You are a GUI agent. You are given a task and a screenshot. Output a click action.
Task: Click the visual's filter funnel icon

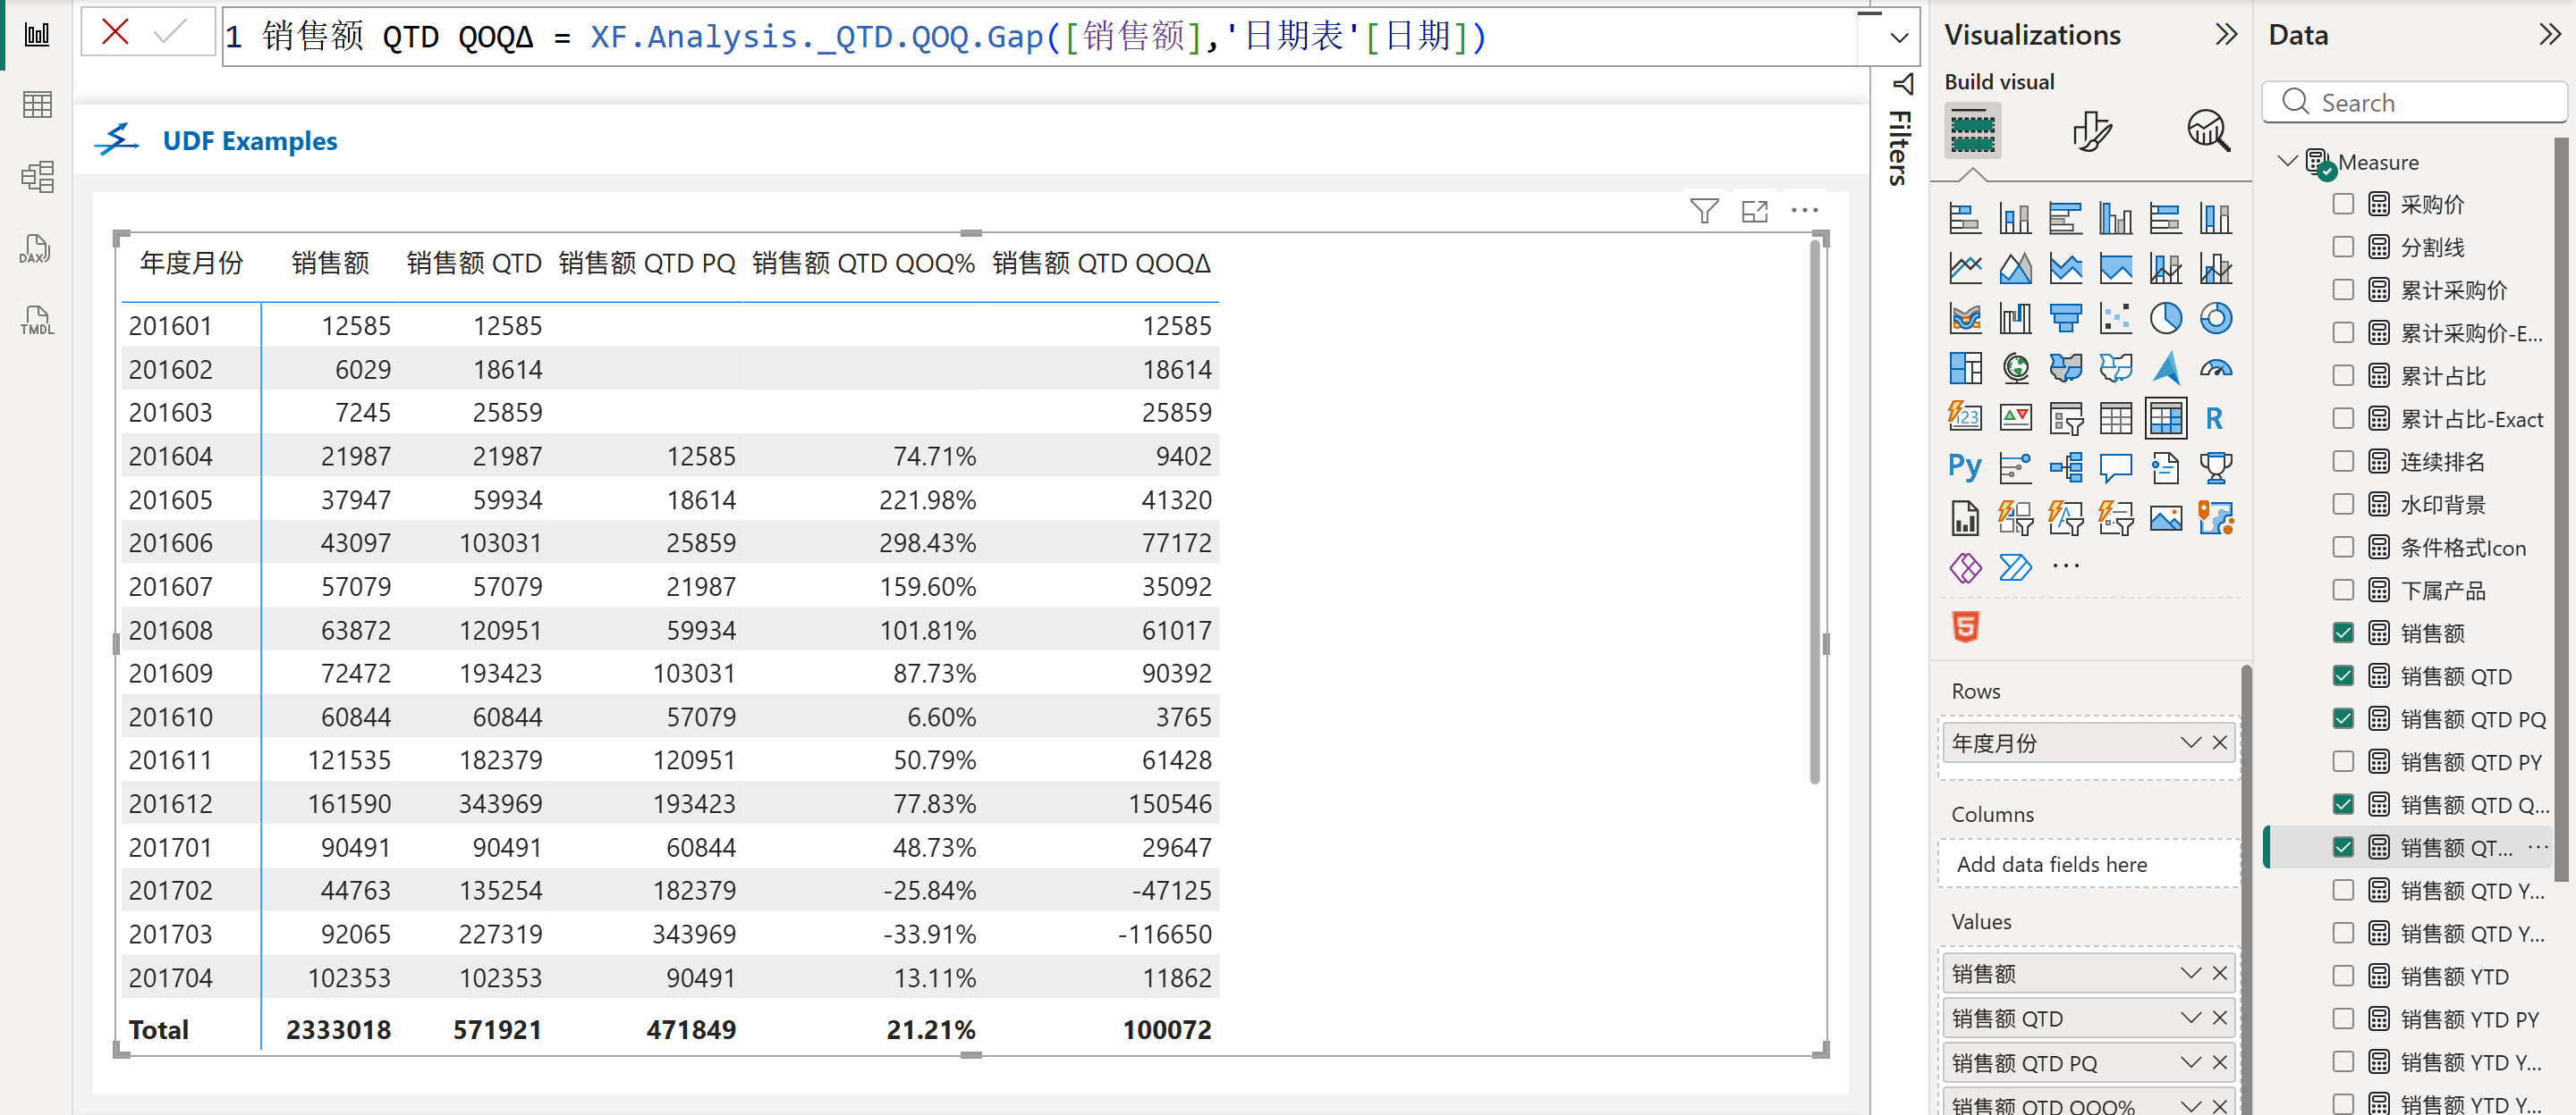click(x=1704, y=211)
